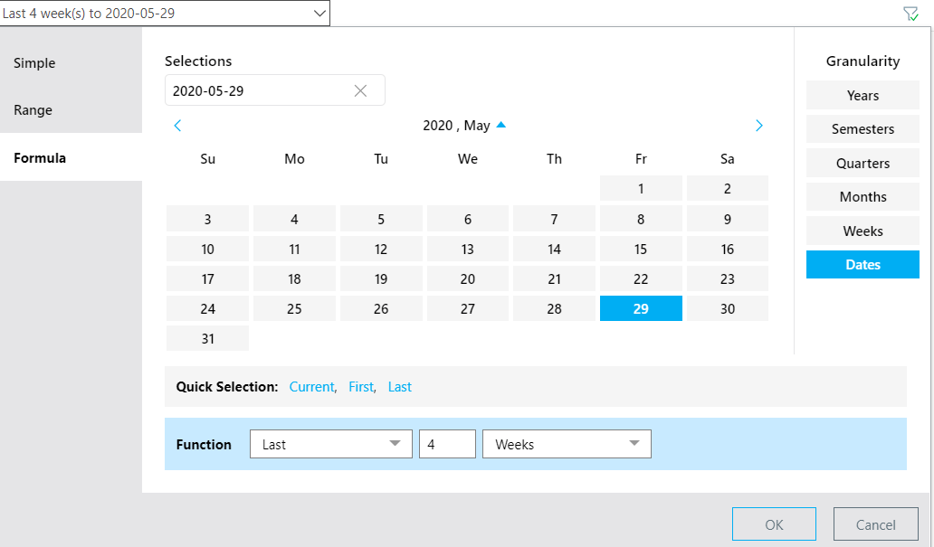Image resolution: width=934 pixels, height=547 pixels.
Task: Pick May 27 in the calendar
Action: click(468, 308)
